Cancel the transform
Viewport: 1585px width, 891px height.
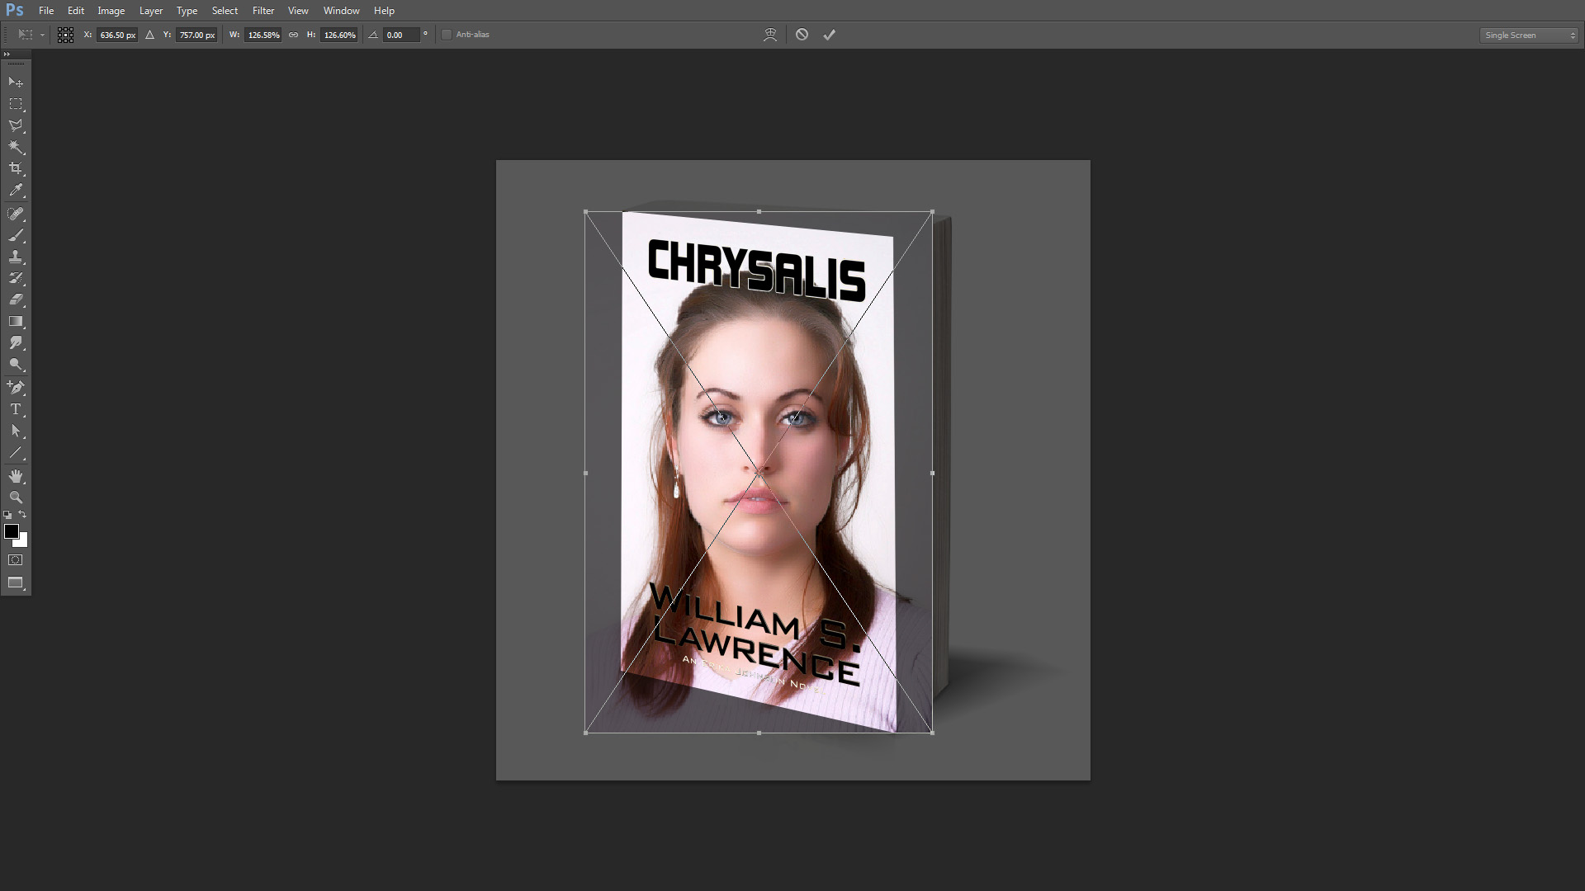[802, 35]
